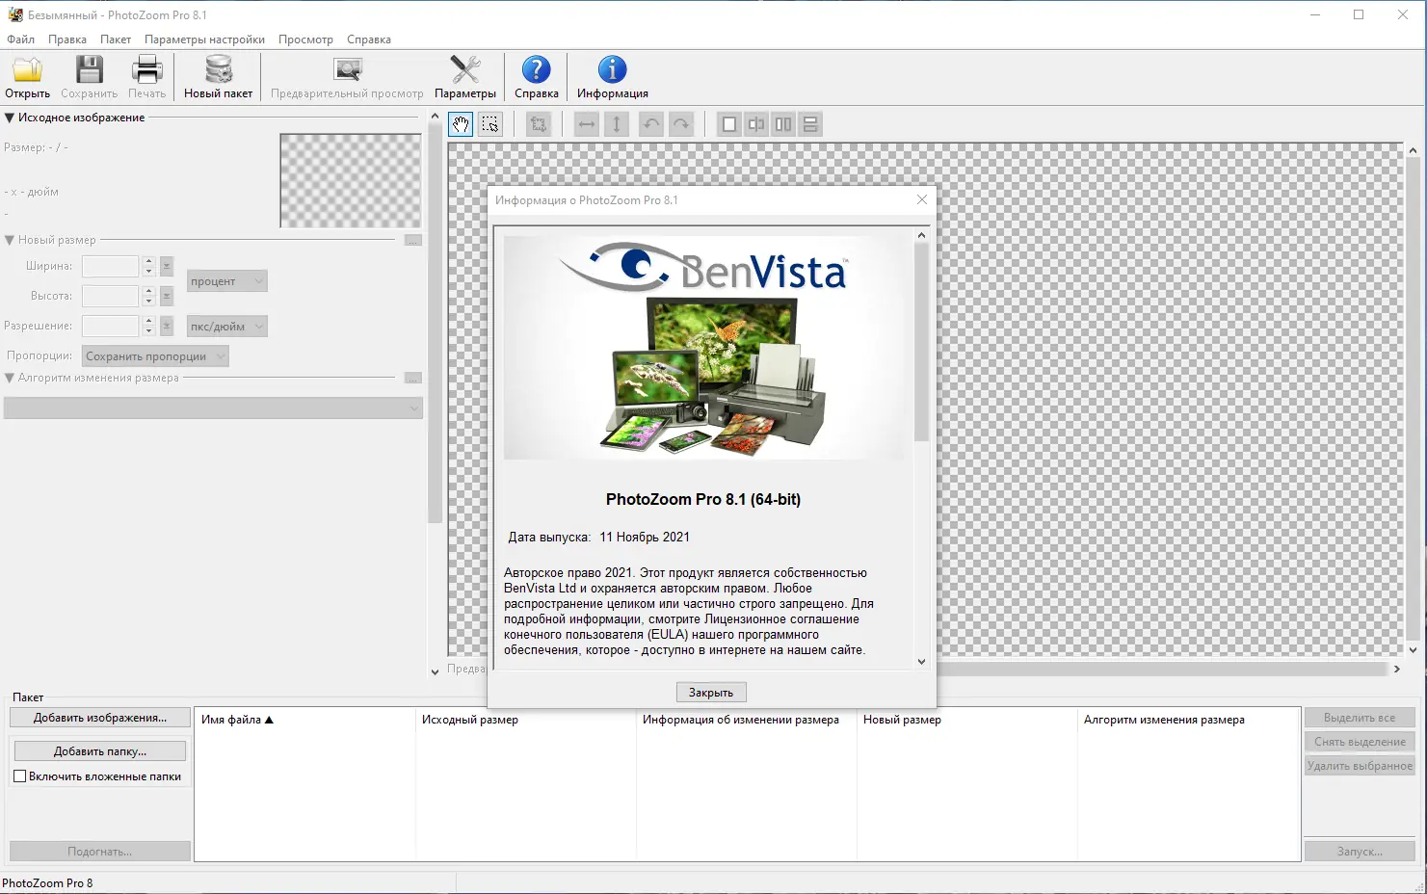The height and width of the screenshot is (894, 1427).
Task: Switch to side-by-side vertical split view
Action: 783,124
